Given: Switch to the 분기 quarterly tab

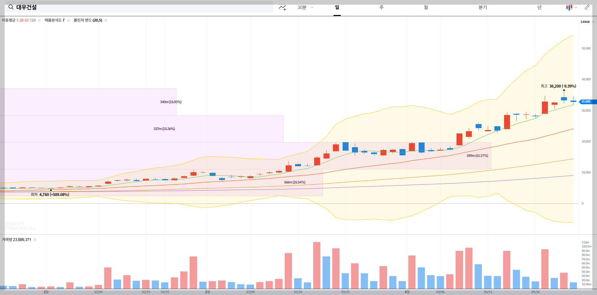Looking at the screenshot, I should click(x=482, y=7).
